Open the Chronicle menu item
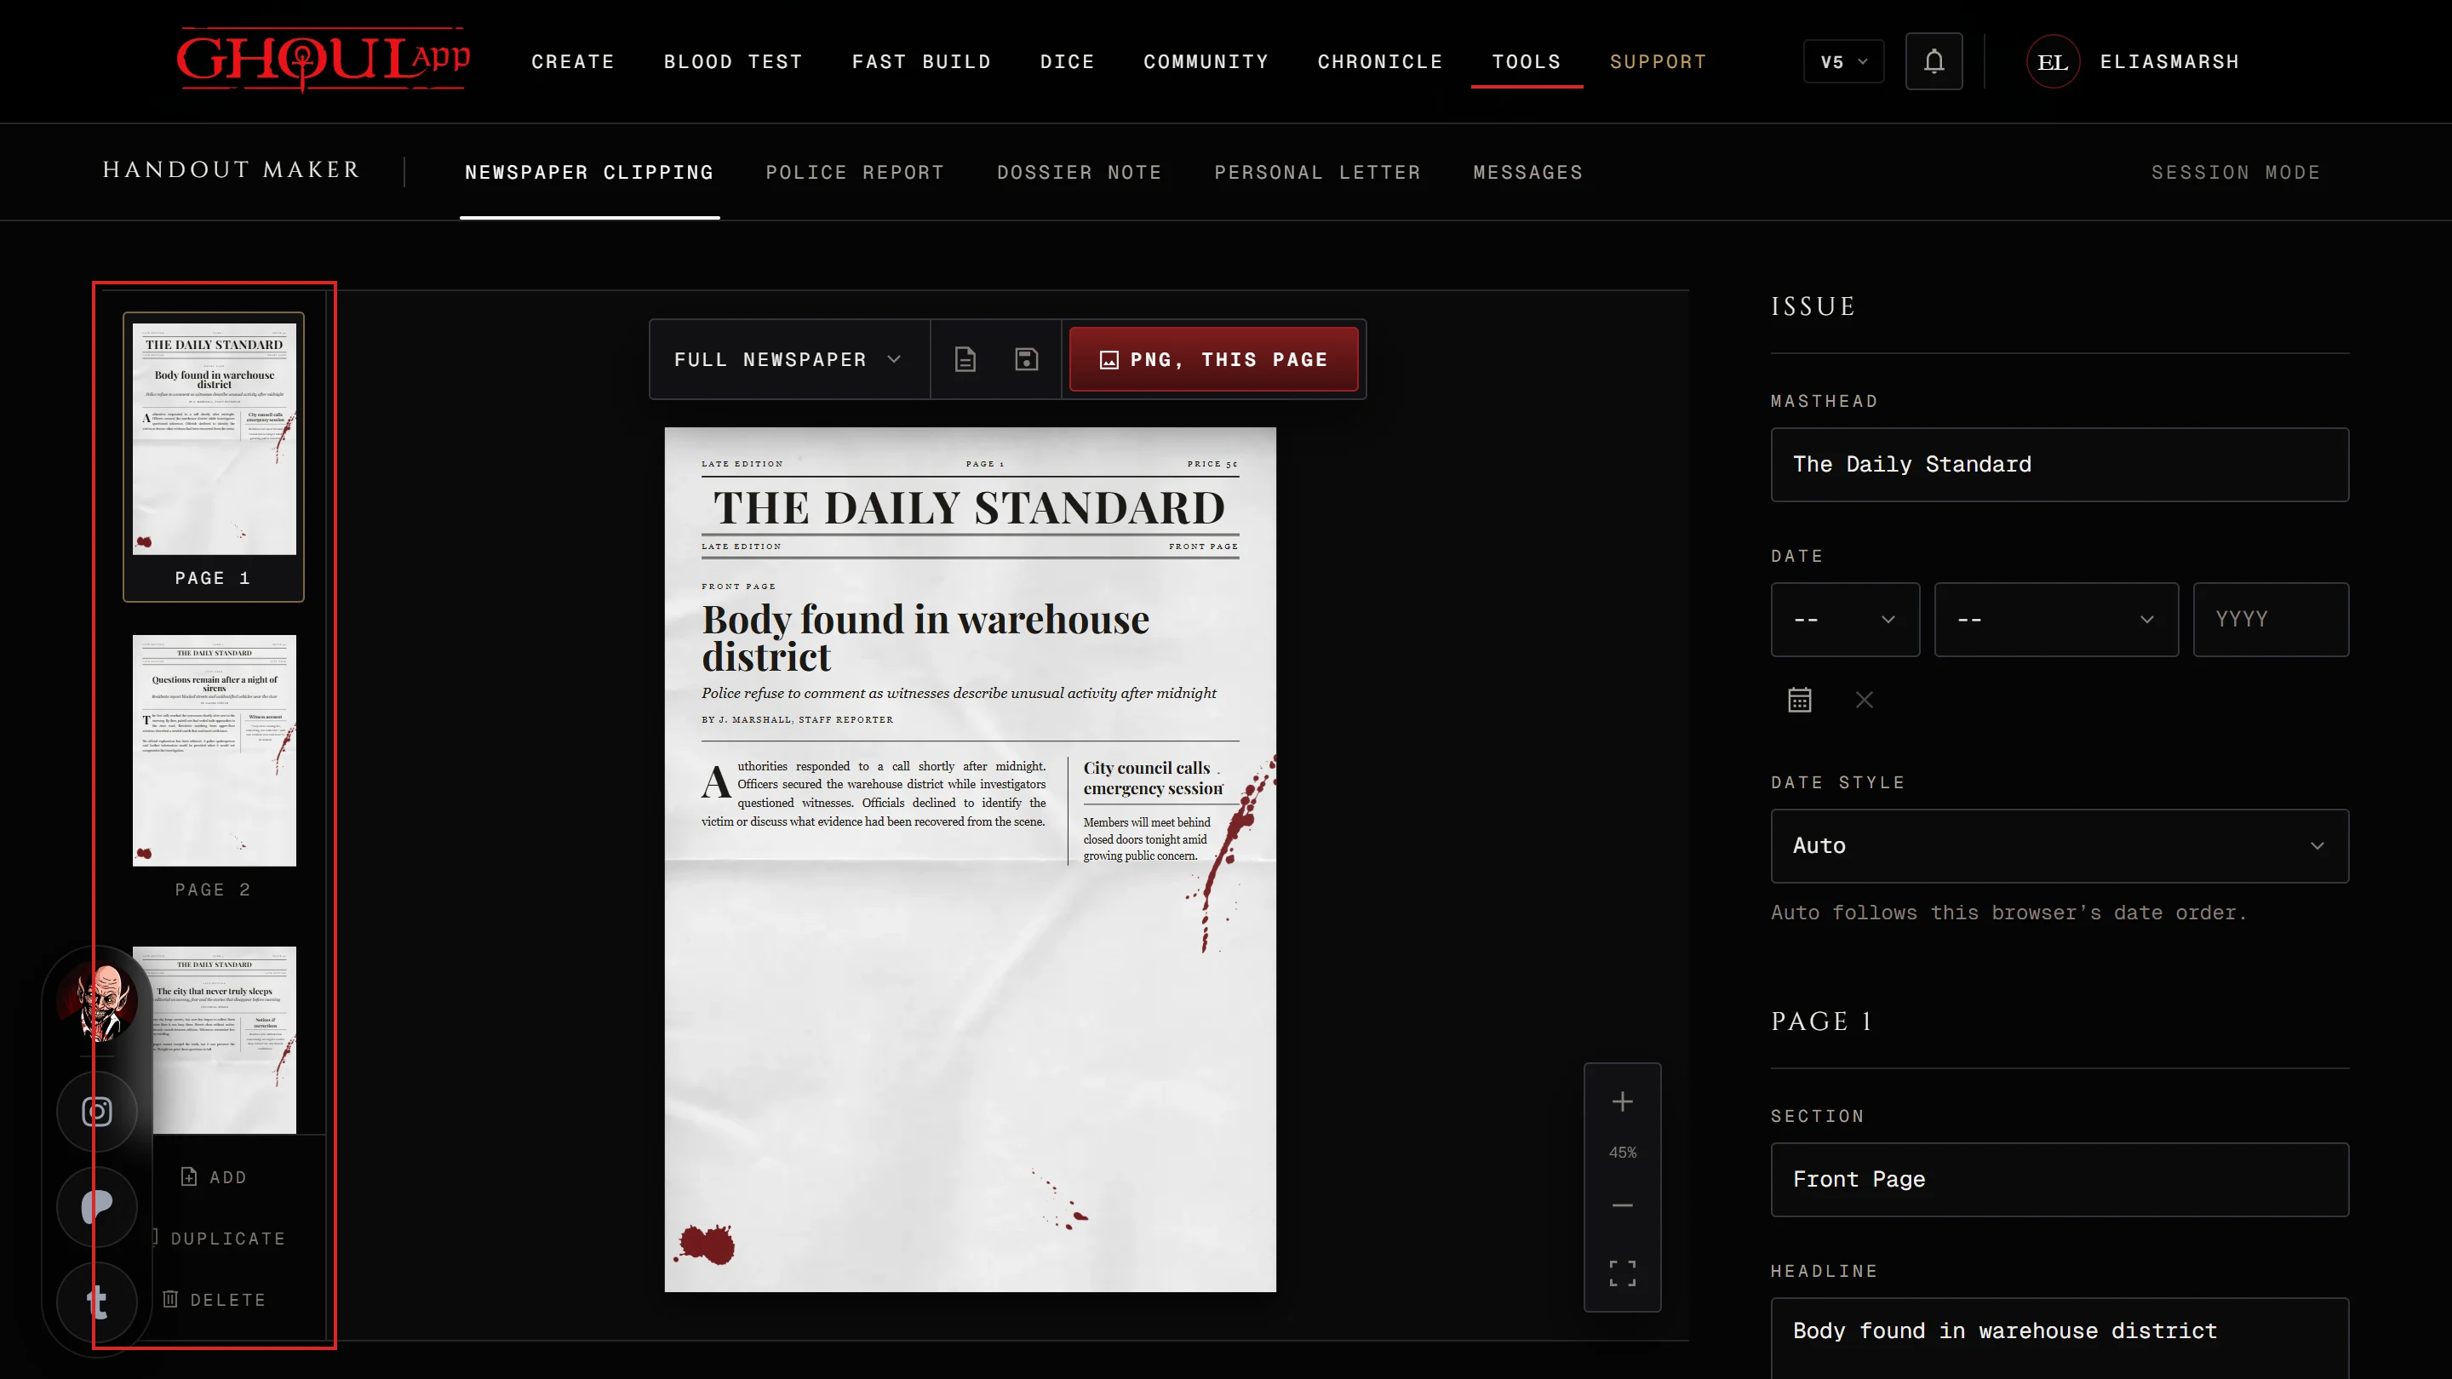 tap(1379, 62)
